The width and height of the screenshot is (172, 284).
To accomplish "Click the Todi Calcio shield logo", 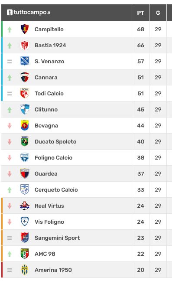I will [x=25, y=93].
